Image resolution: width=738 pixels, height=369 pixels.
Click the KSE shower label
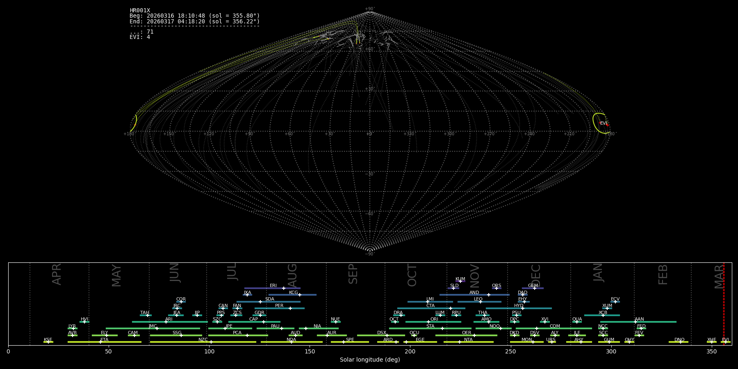[x=48, y=339]
